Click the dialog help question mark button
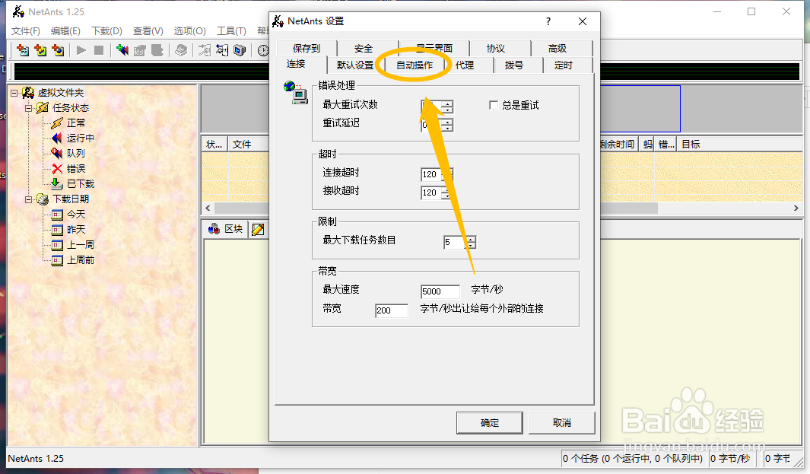 [548, 21]
